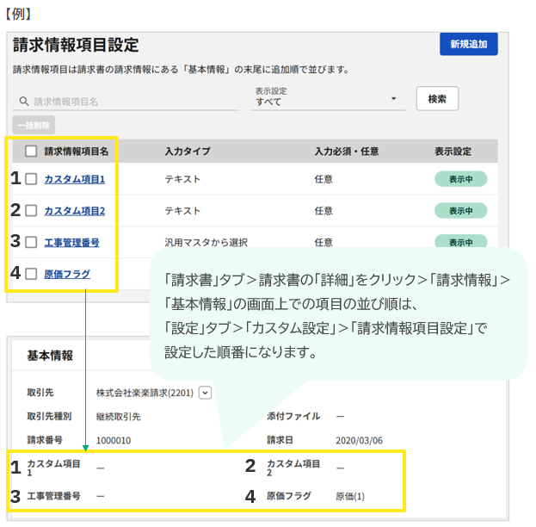Screen dimensions: 536x527
Task: Open the 表示設定 すべて dropdown
Action: tap(328, 98)
